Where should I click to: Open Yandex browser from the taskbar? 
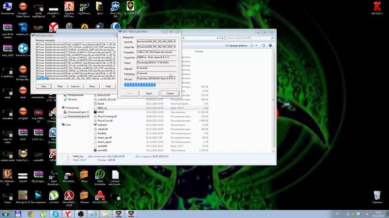point(68,214)
